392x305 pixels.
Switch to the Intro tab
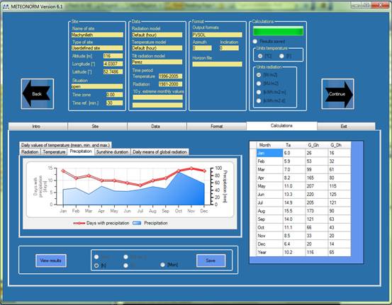pos(38,126)
